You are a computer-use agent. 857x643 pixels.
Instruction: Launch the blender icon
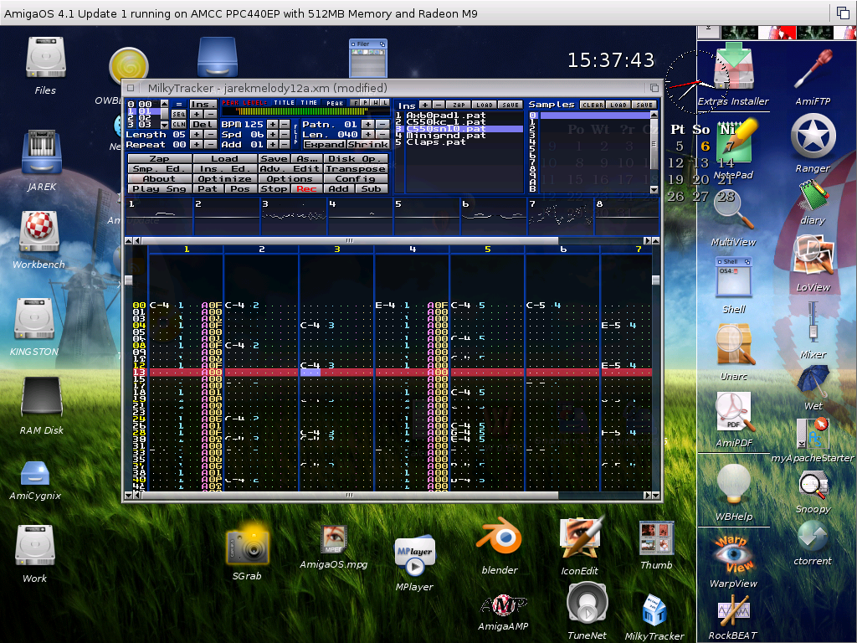pos(499,538)
